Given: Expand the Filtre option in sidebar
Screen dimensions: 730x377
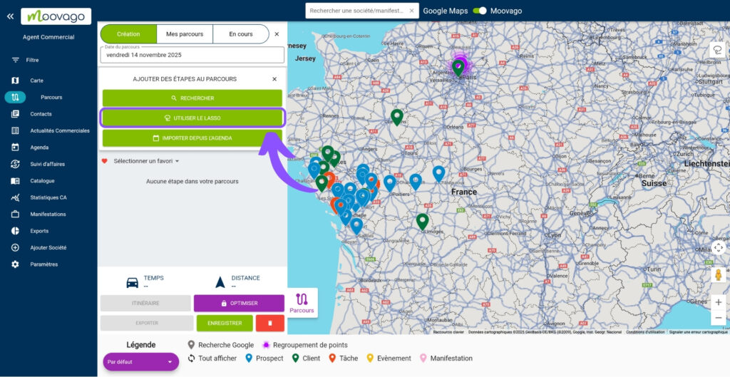Looking at the screenshot, I should (32, 60).
